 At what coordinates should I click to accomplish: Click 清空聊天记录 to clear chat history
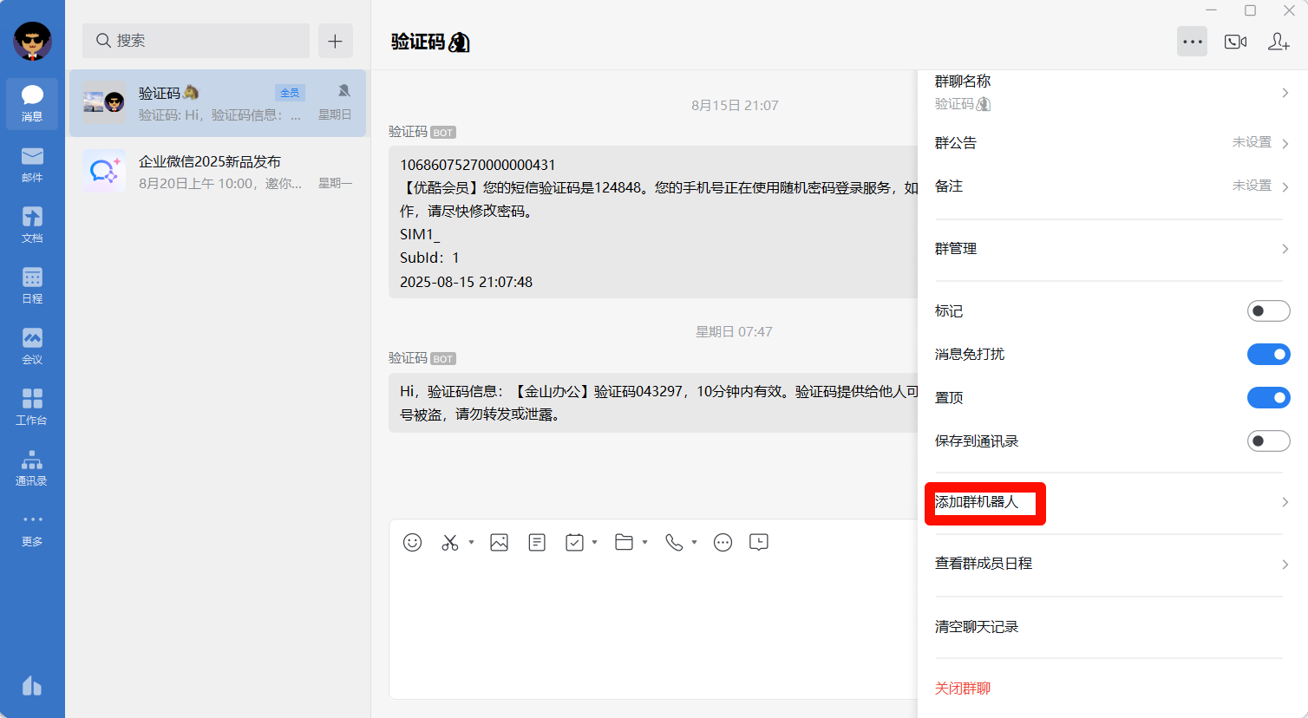[x=977, y=627]
